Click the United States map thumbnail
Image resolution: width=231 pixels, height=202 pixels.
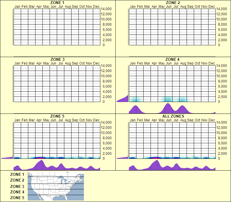click(x=55, y=186)
